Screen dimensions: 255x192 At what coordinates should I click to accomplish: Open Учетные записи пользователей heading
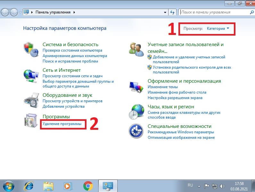click(x=185, y=48)
